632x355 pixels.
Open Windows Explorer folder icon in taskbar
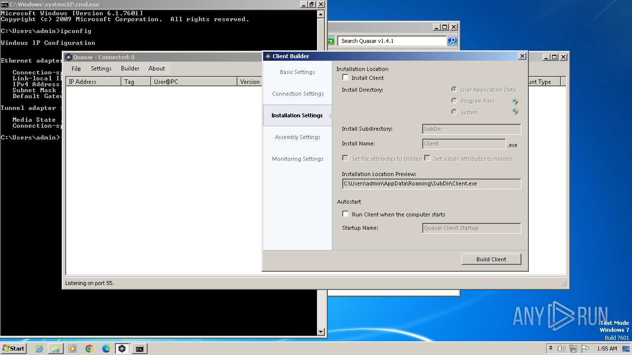tap(56, 349)
